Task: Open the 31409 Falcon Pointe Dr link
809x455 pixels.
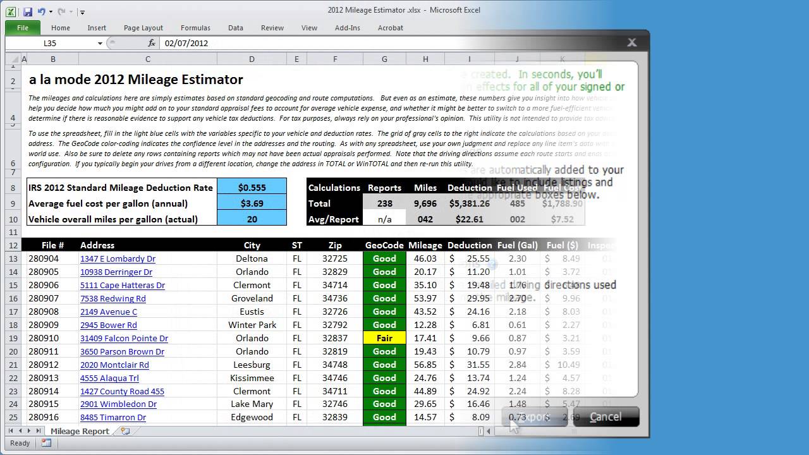Action: coord(124,338)
